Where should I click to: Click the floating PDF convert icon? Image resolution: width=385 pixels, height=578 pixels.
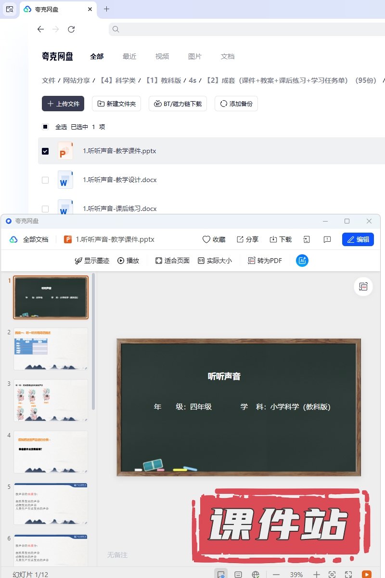[363, 287]
